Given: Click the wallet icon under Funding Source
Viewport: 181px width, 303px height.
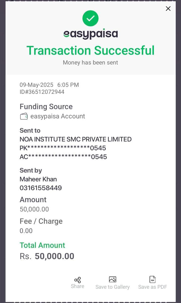Looking at the screenshot, I should [24, 116].
